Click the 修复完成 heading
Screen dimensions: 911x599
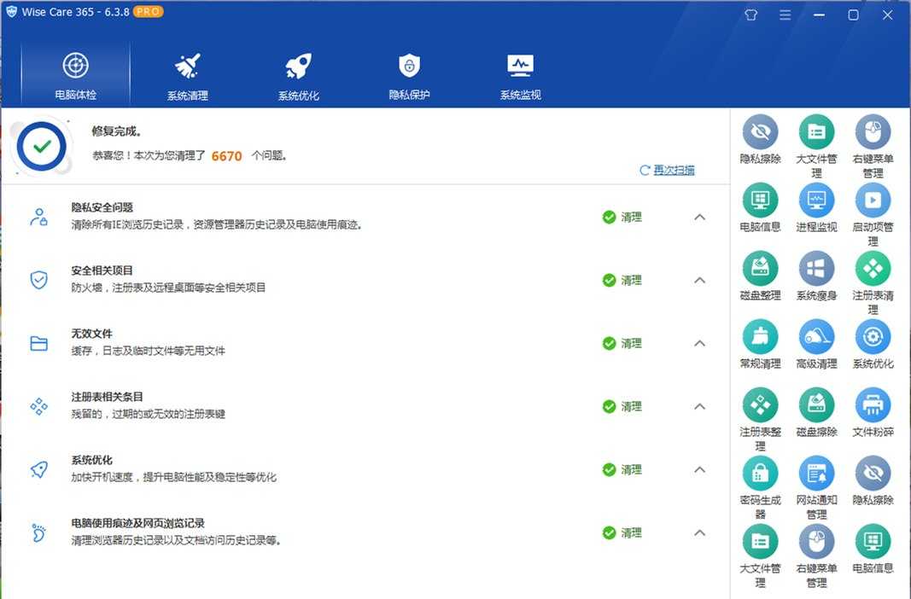point(117,131)
